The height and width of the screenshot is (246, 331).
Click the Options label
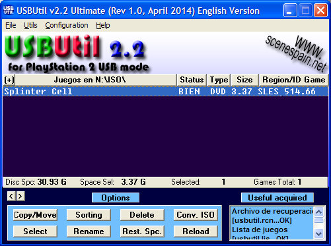point(116,198)
